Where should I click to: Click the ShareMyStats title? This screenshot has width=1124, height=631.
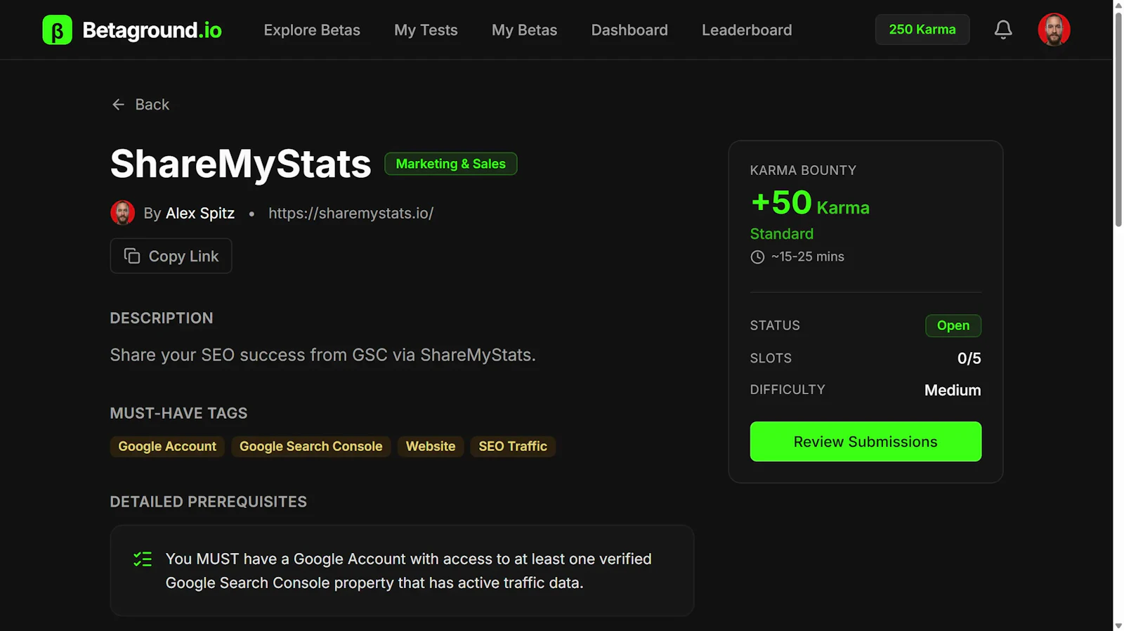[x=240, y=164]
